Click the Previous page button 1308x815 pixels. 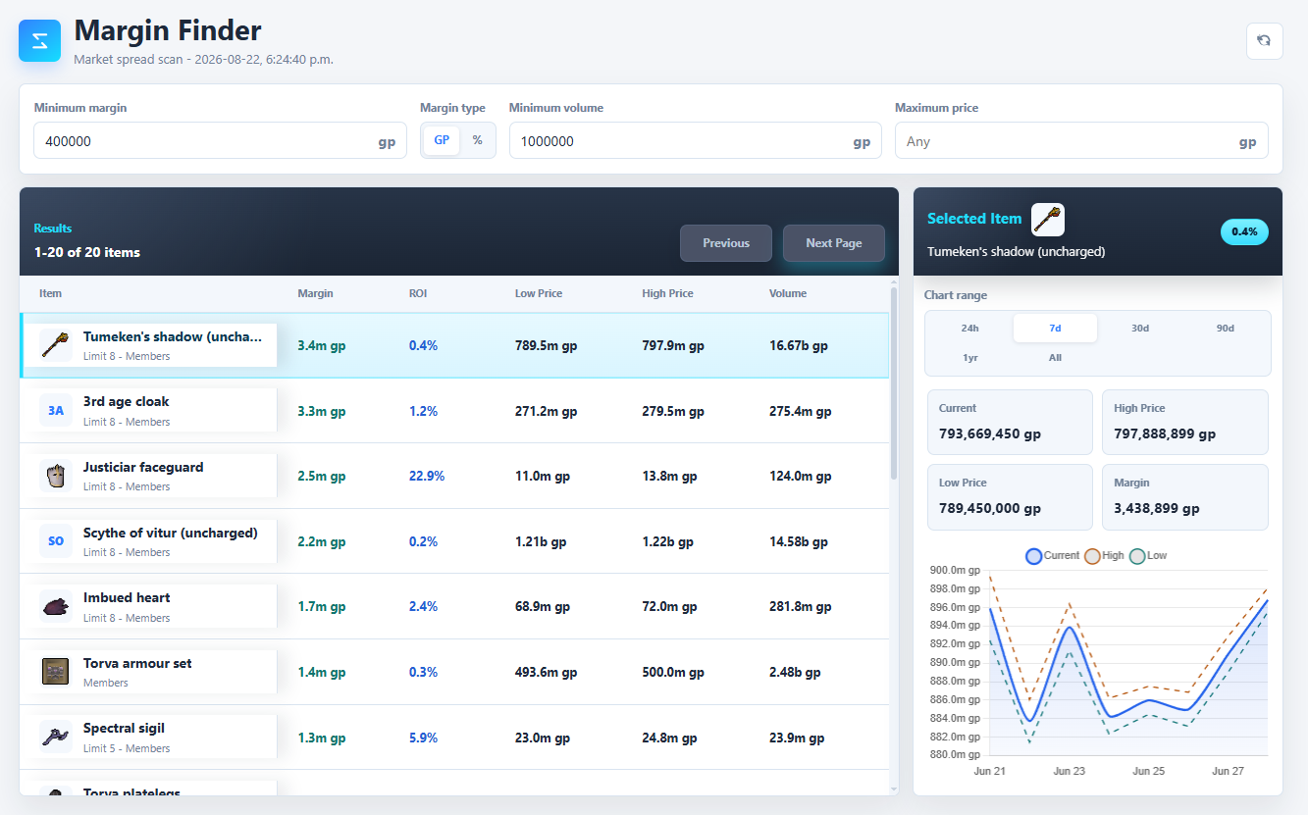click(726, 243)
